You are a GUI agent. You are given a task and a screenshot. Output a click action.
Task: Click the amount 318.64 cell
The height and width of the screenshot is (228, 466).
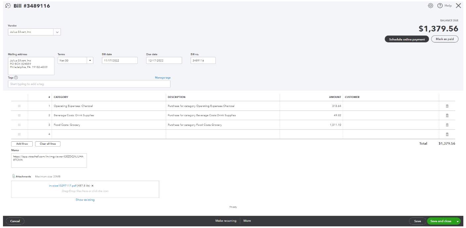coord(311,106)
